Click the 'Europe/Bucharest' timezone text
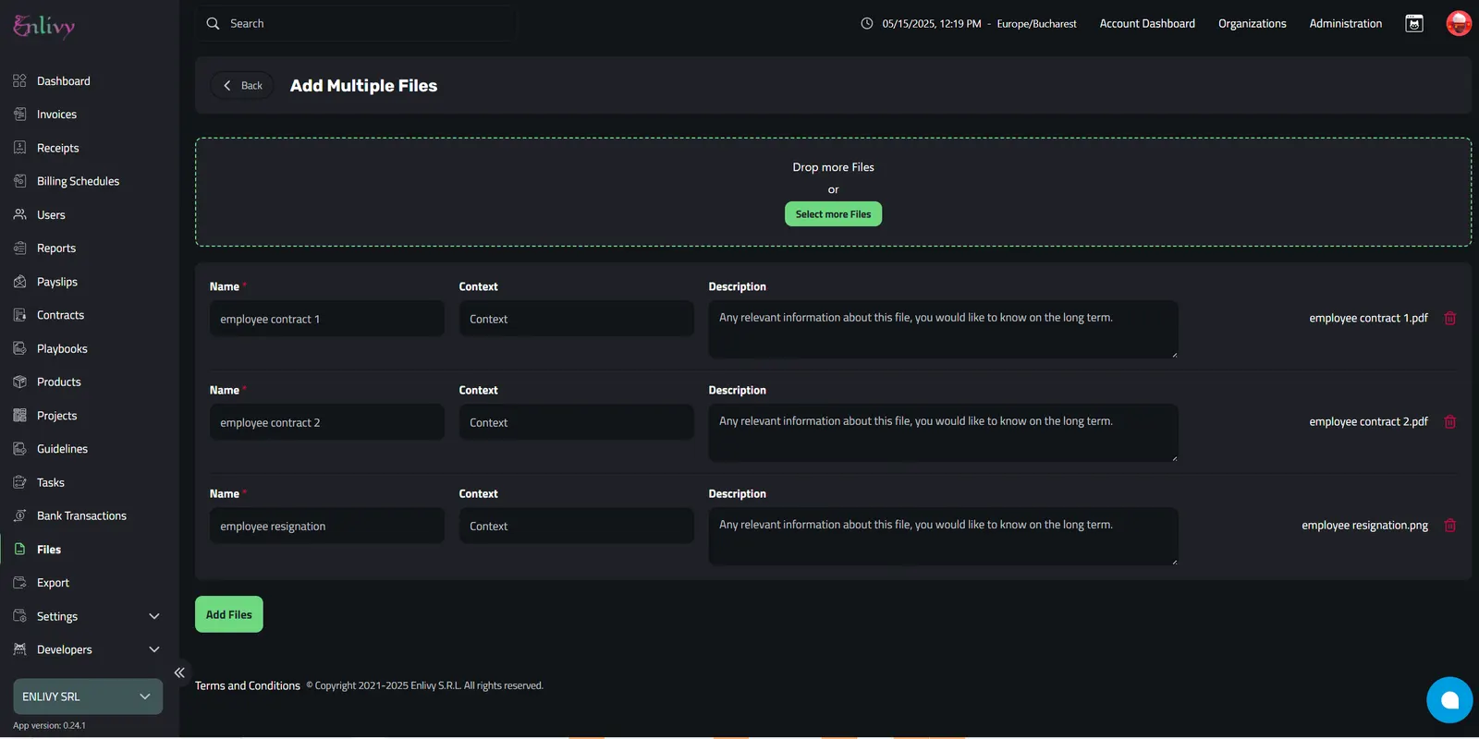This screenshot has height=739, width=1479. tap(1036, 24)
